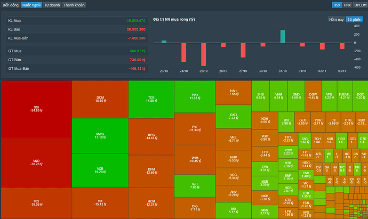Click the 27/10 red bar in chart
Image resolution: width=368 pixels, height=219 pixels.
(243, 50)
